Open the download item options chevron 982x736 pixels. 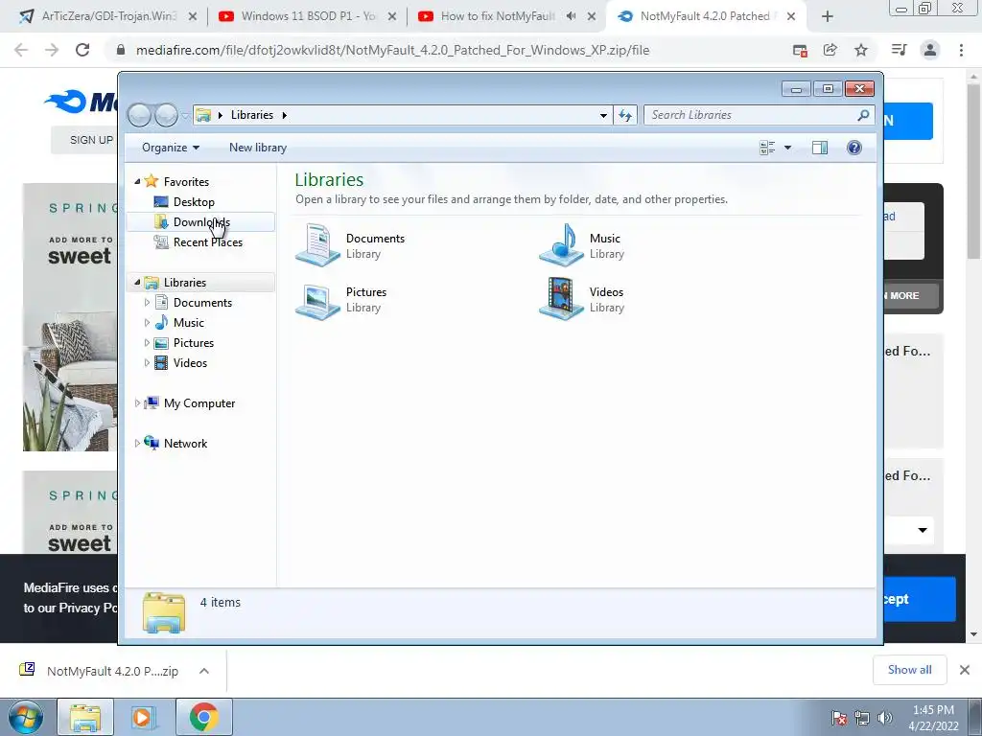(x=204, y=671)
